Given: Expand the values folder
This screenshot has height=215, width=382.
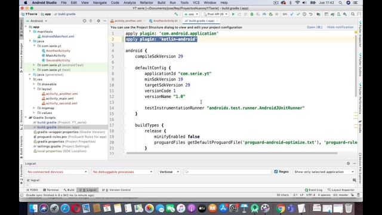Looking at the screenshot, I should 34,113.
